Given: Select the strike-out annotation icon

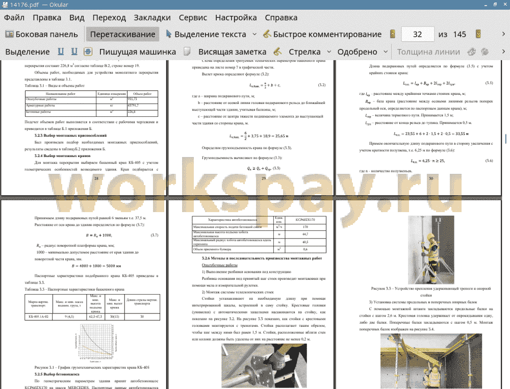Looking at the screenshot, I should tap(88, 51).
